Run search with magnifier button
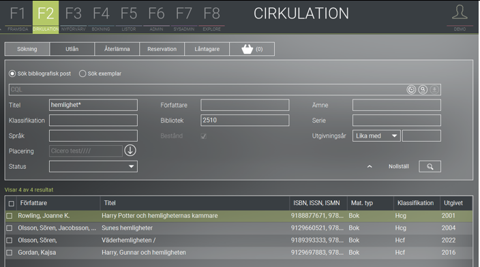Viewport: 480px width, 267px height. (430, 166)
